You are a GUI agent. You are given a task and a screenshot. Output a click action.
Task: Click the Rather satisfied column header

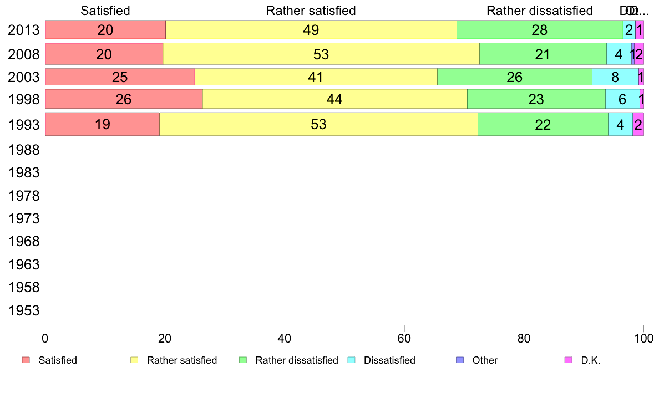[x=311, y=11]
